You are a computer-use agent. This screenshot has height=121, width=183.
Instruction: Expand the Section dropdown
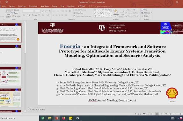[x=16, y=16]
